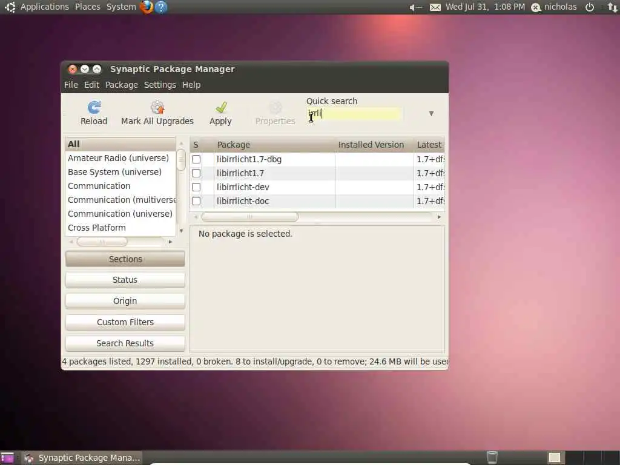Open the trash icon in bottom panel
This screenshot has width=620, height=465.
492,458
